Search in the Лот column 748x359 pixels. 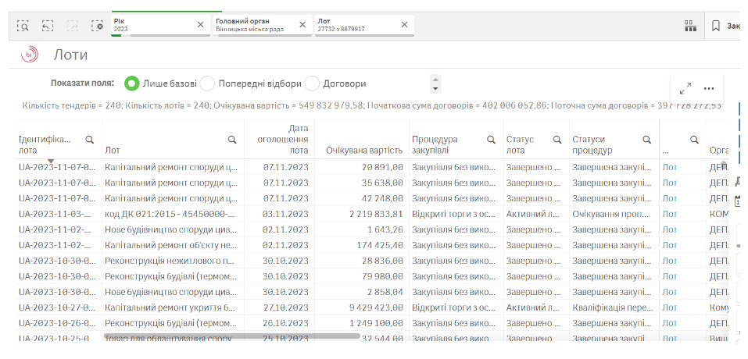point(232,140)
